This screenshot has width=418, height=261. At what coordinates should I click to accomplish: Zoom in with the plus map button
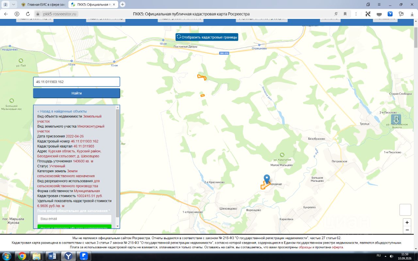tap(407, 223)
